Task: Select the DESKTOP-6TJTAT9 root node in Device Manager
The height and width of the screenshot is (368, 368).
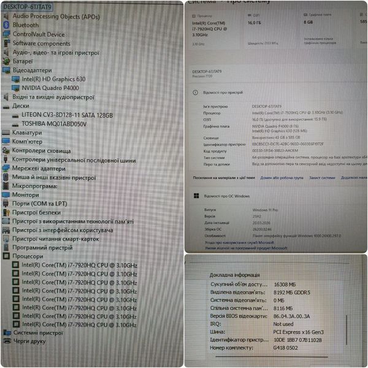Action: (27, 7)
